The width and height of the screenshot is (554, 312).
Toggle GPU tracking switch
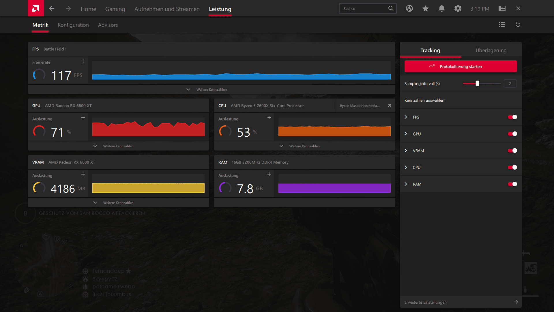[x=512, y=134]
